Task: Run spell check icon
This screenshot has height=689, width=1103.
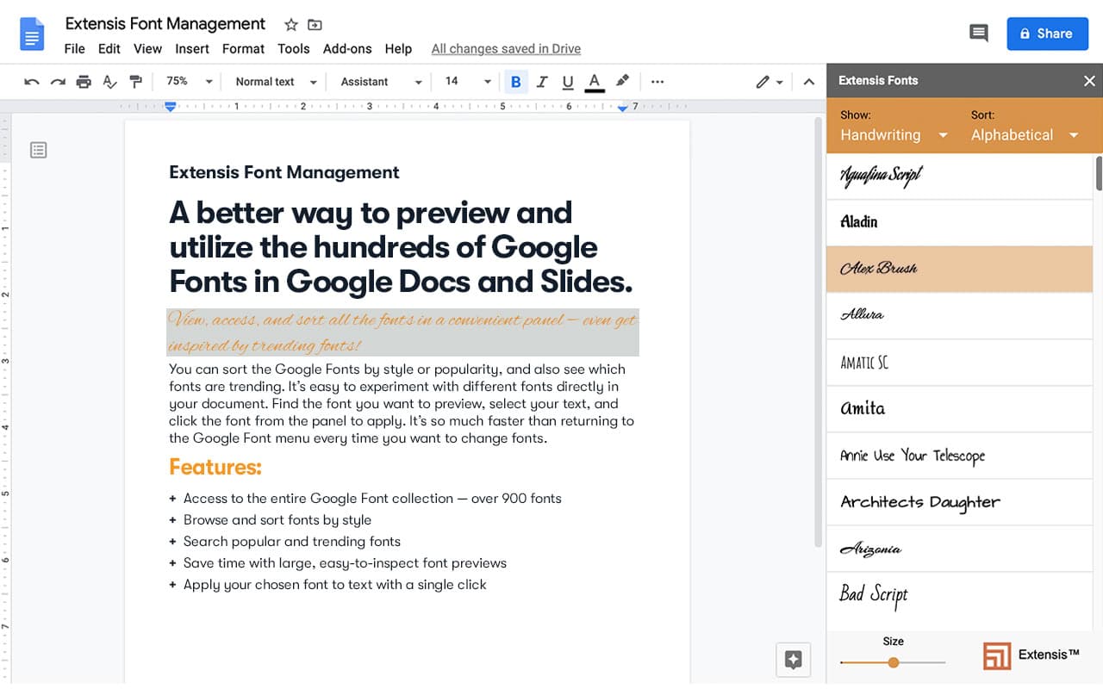Action: (109, 82)
